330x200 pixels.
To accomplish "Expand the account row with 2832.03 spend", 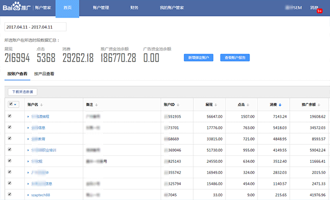I will pyautogui.click(x=28, y=172).
